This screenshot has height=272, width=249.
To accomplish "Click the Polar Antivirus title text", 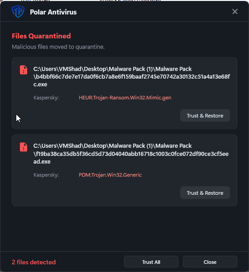I will [x=53, y=12].
